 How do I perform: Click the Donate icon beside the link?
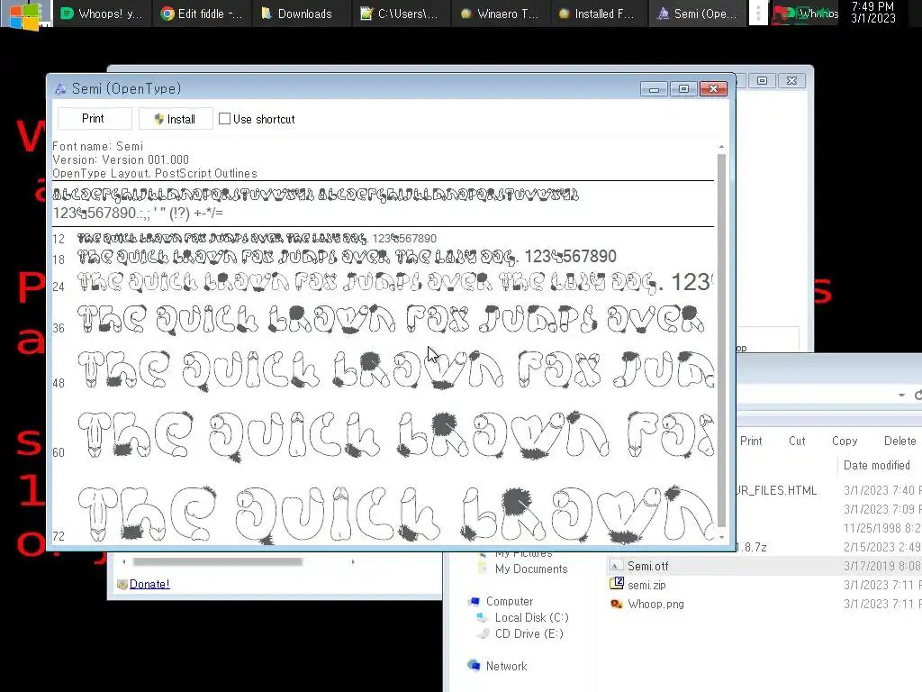click(122, 584)
